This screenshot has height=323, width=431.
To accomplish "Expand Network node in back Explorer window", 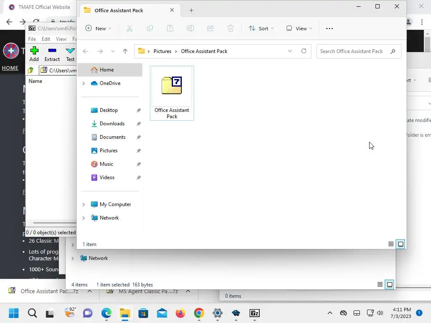I will pyautogui.click(x=72, y=258).
